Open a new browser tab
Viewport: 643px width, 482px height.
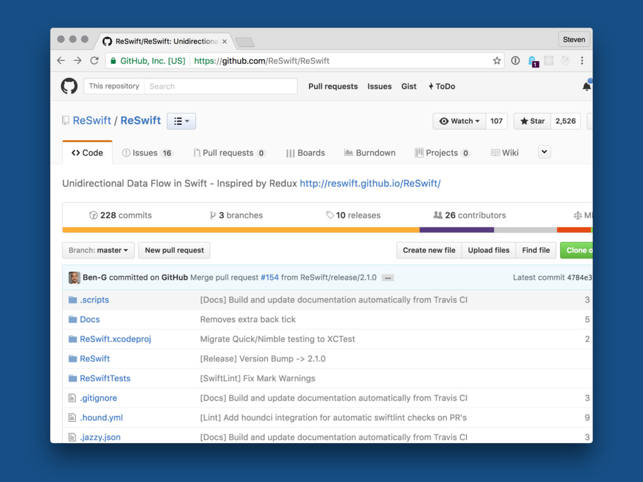(245, 42)
